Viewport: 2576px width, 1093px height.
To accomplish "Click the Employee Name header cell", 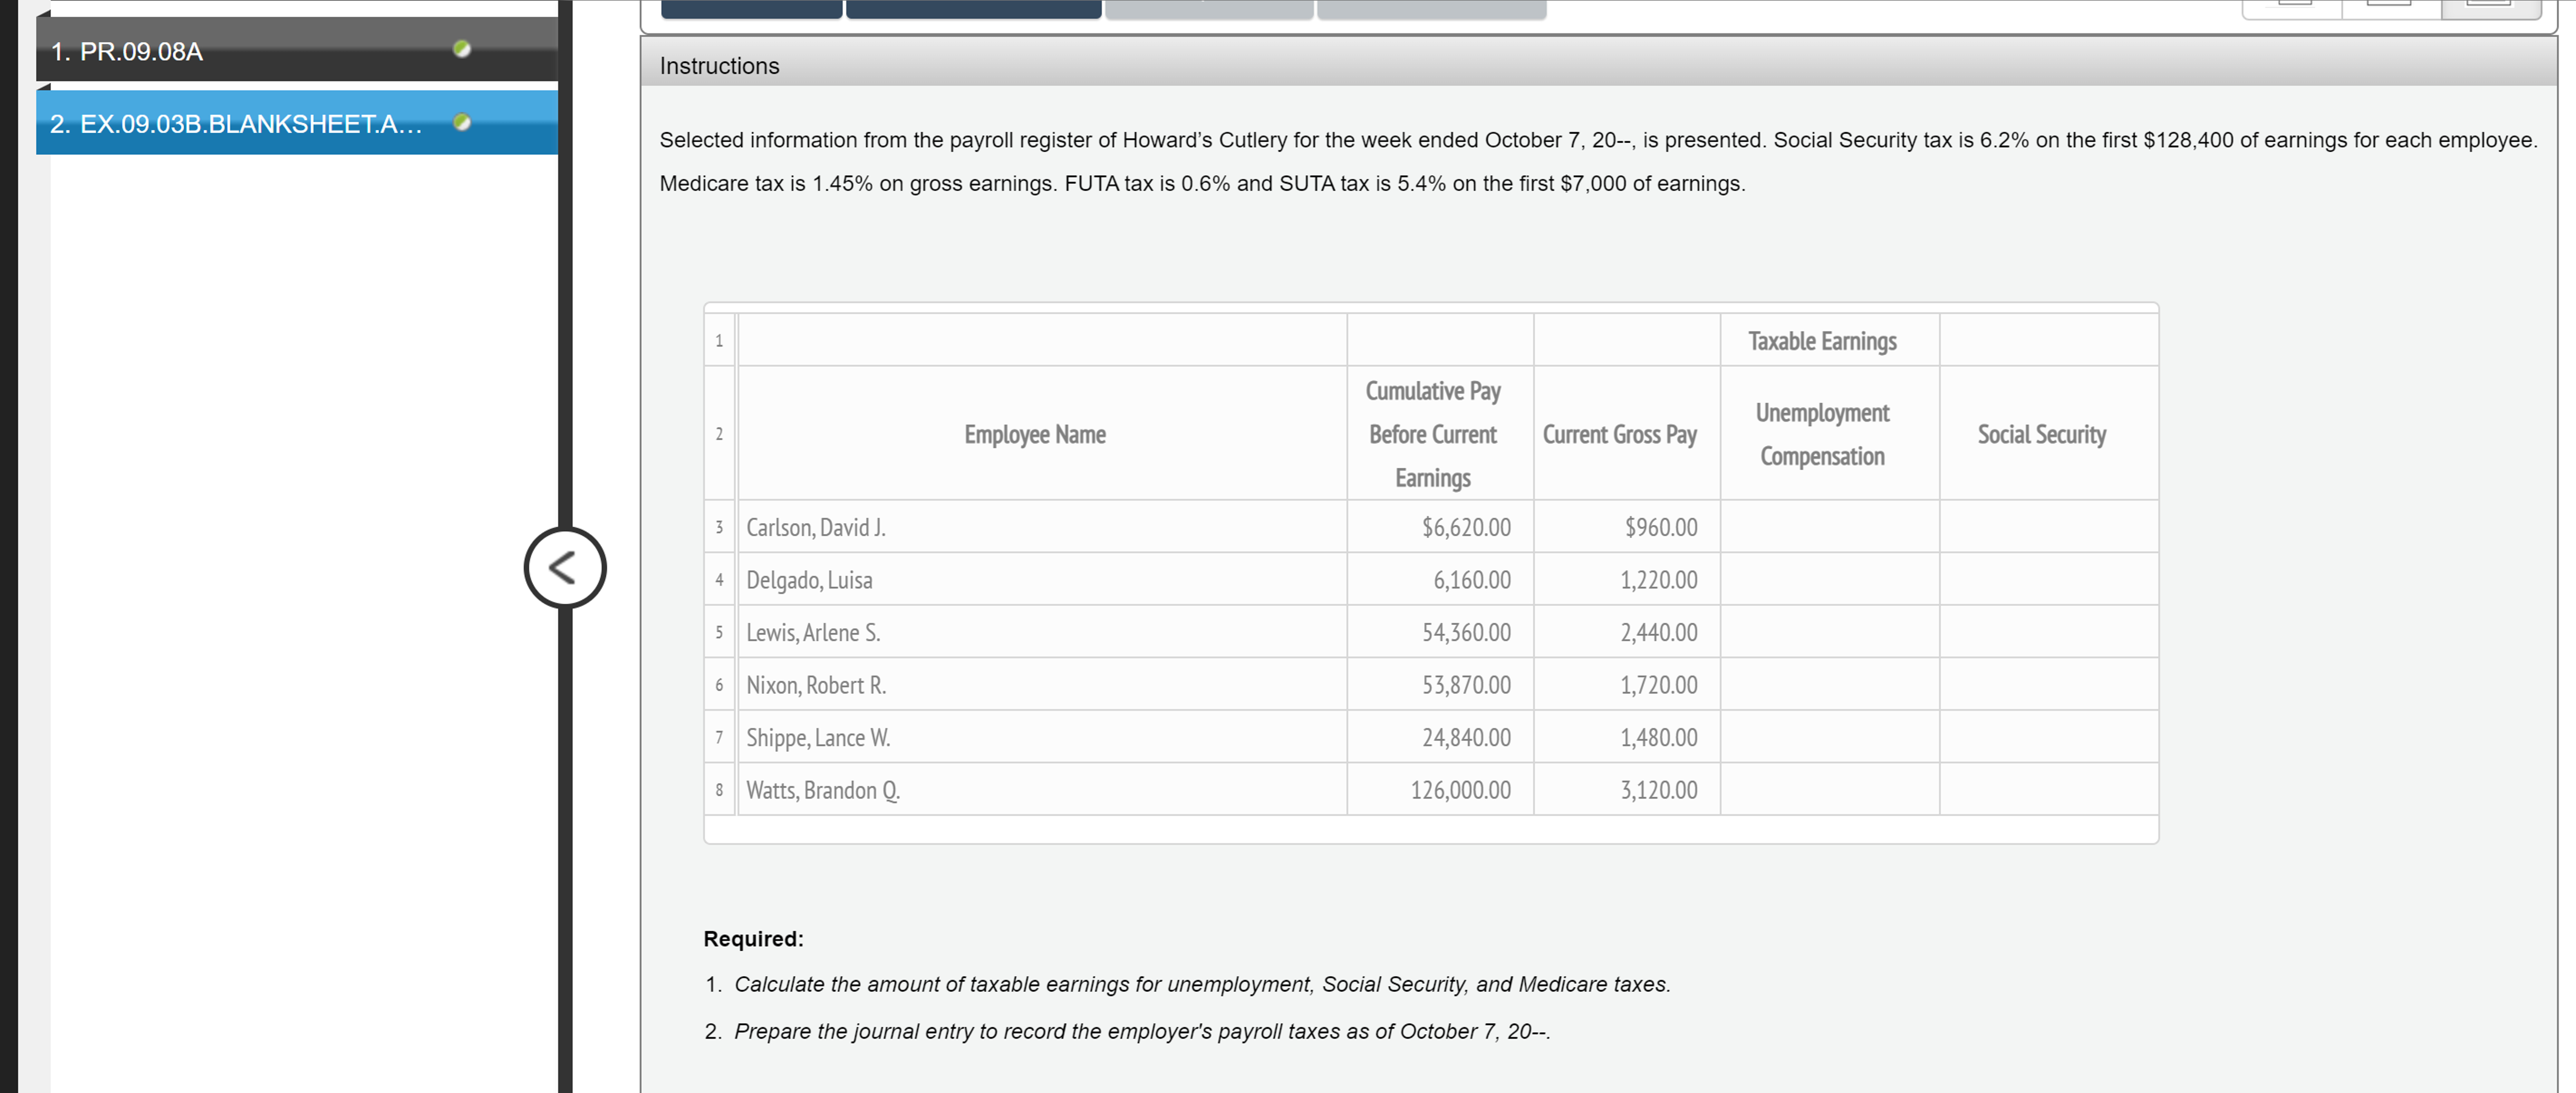I will 1035,434.
